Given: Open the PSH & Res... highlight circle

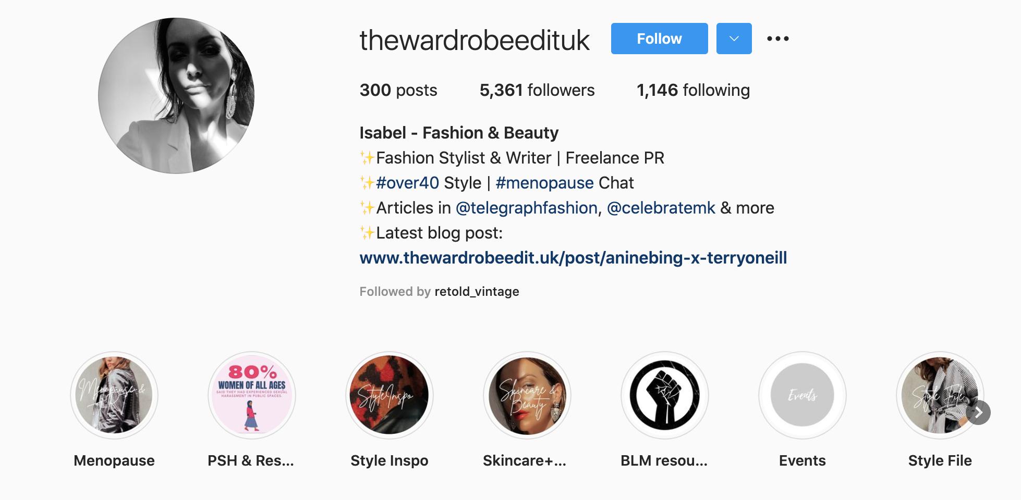Looking at the screenshot, I should (252, 395).
